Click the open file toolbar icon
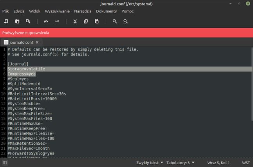The image size is (253, 167). pyautogui.click(x=17, y=21)
